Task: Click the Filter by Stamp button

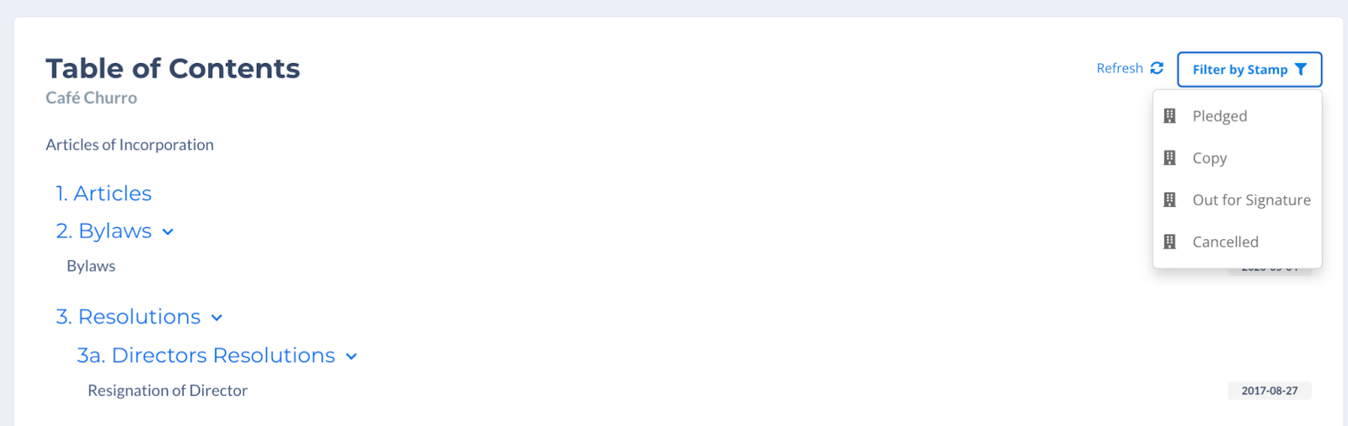Action: tap(1249, 69)
